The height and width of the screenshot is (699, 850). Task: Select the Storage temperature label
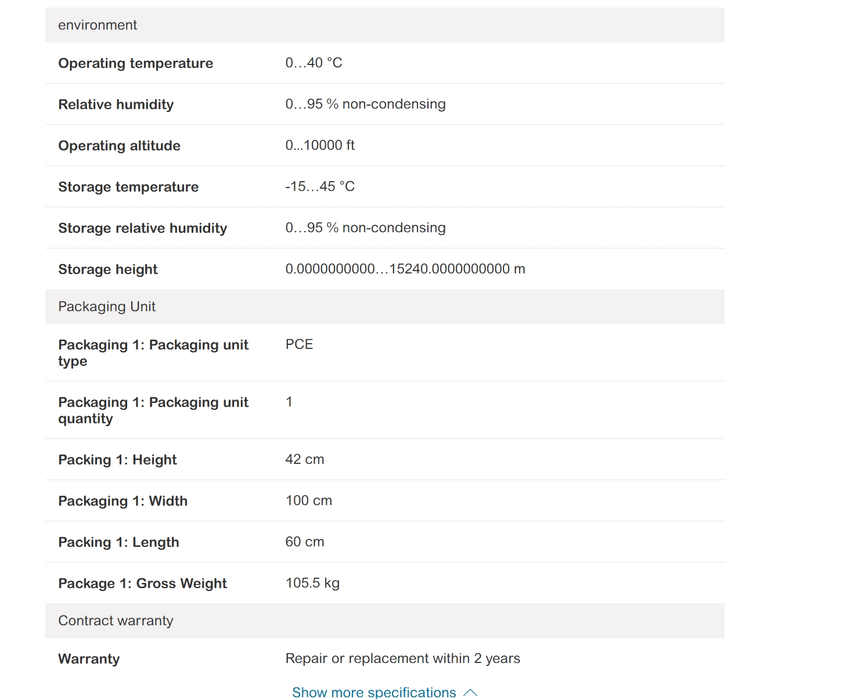click(x=128, y=187)
